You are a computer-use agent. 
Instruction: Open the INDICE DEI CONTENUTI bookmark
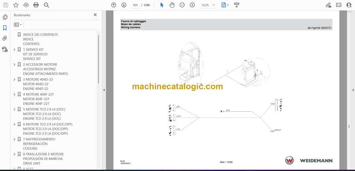point(40,35)
